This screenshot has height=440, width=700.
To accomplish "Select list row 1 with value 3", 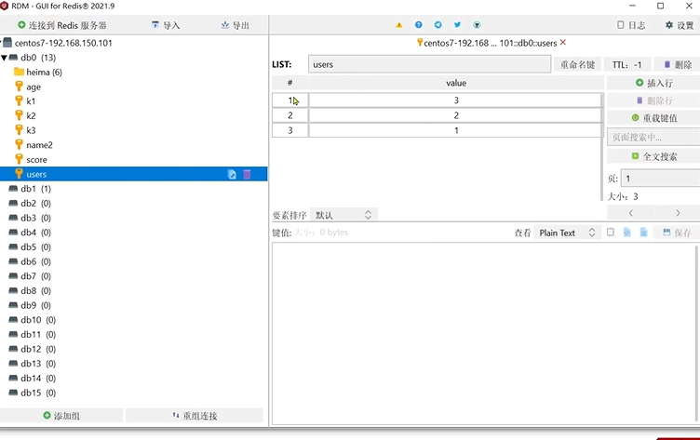I will (437, 100).
